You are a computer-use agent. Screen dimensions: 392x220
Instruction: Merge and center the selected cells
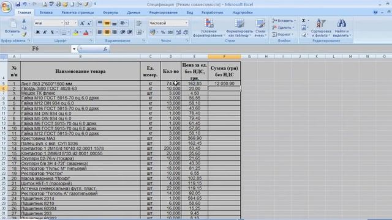(x=139, y=32)
